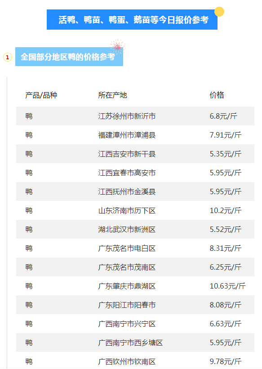The height and width of the screenshot is (369, 262).
Task: Select the 湖北武汉市新洲区 row
Action: (x=135, y=229)
